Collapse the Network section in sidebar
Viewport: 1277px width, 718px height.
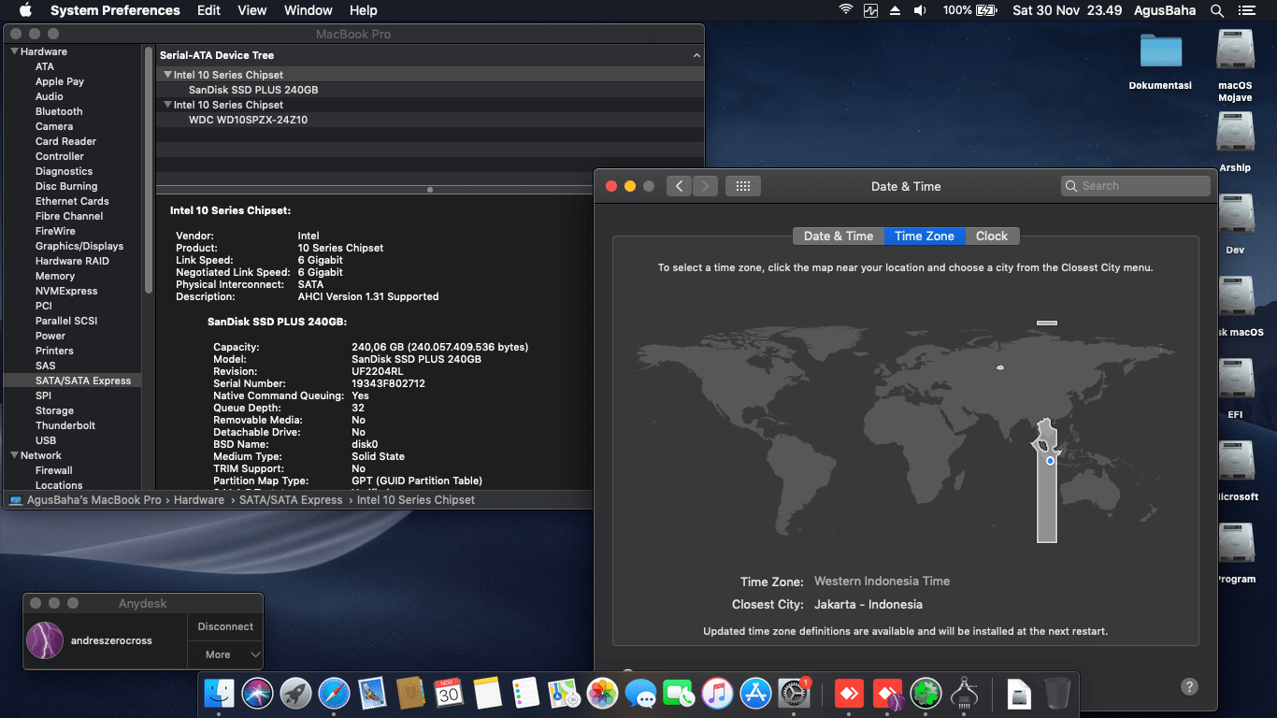pos(15,455)
